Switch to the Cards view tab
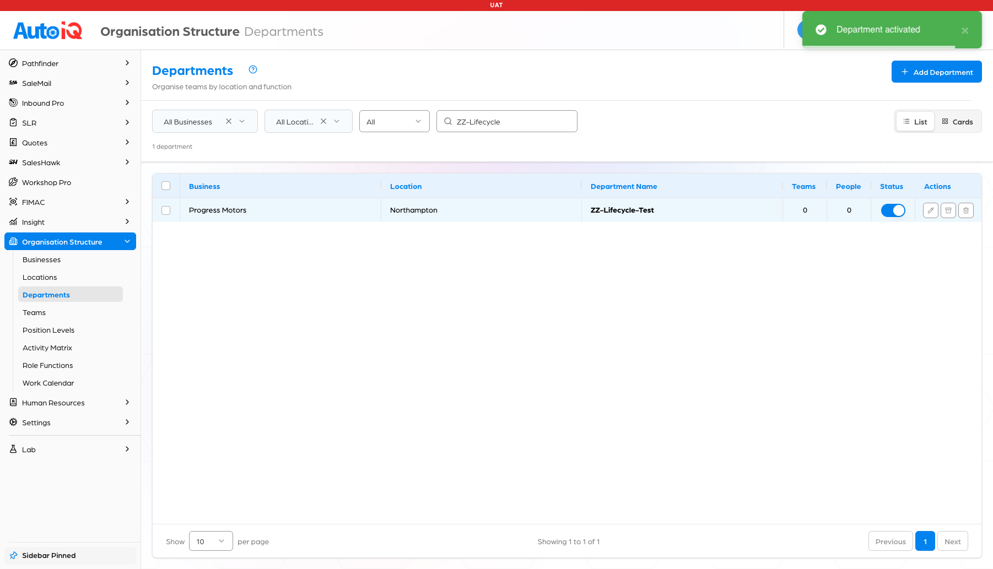The image size is (993, 569). [x=958, y=122]
